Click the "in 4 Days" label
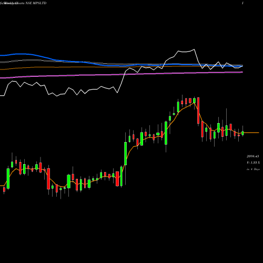This screenshot has height=263, width=263. pos(253,169)
